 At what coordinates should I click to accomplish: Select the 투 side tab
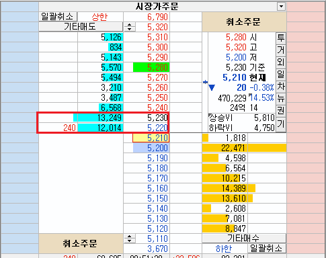(281, 38)
